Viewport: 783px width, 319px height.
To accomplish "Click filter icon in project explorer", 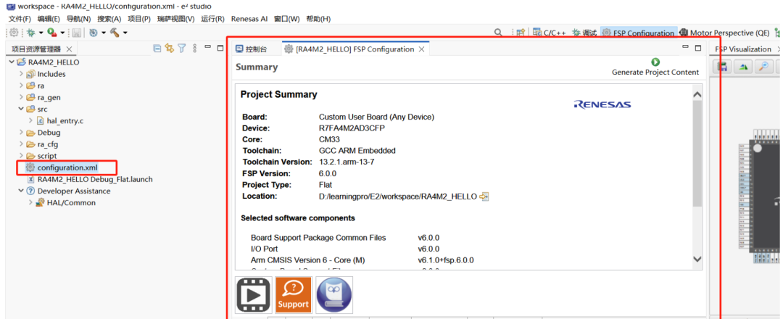I will [x=182, y=49].
